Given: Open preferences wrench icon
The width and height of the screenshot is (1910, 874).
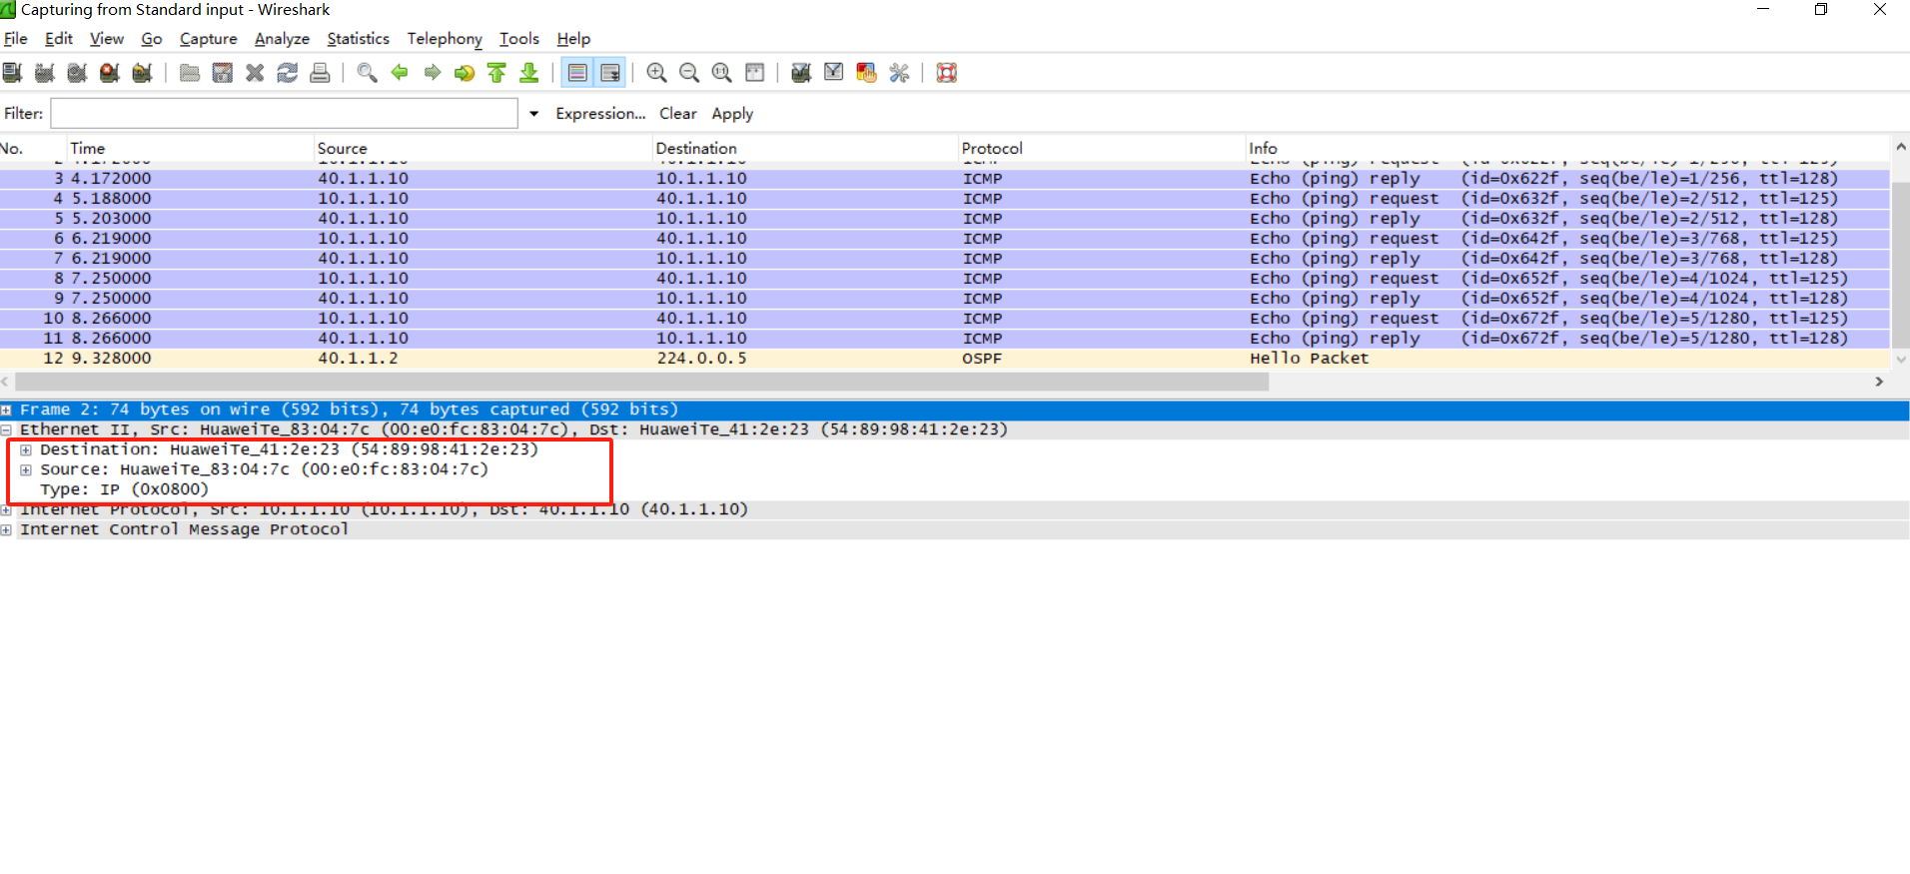Looking at the screenshot, I should click(x=899, y=73).
